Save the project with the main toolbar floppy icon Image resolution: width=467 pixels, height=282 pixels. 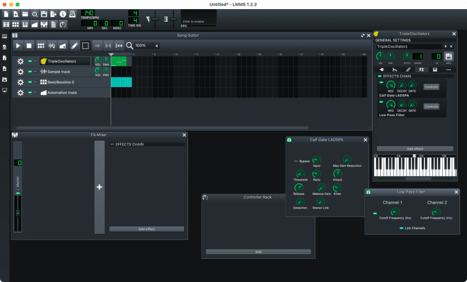click(x=44, y=14)
